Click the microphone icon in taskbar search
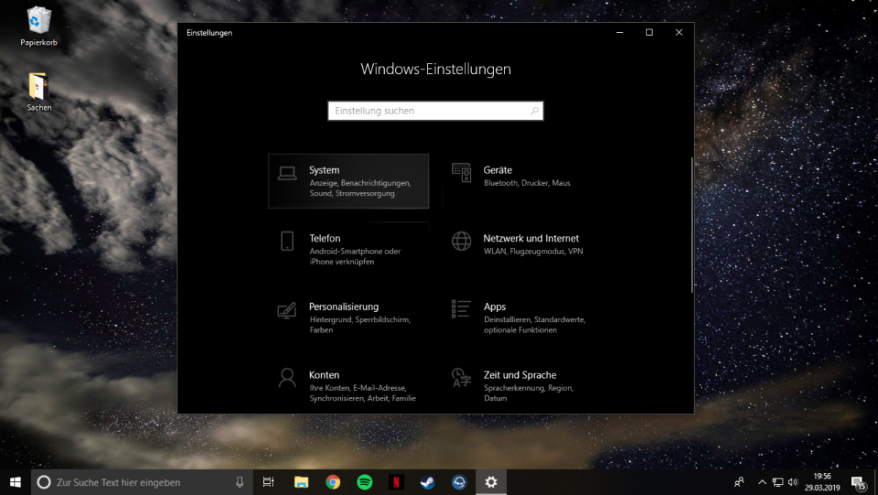Screen dimensions: 878x495 pyautogui.click(x=240, y=482)
